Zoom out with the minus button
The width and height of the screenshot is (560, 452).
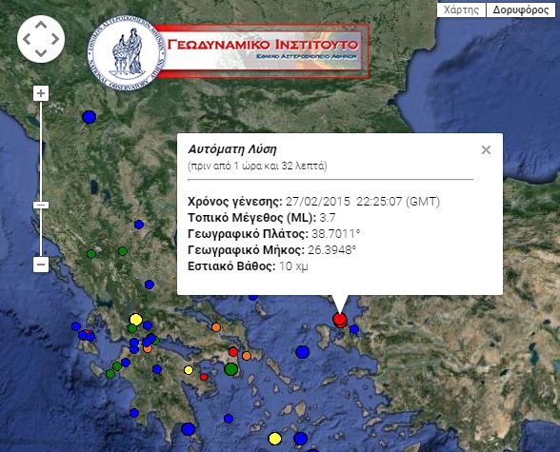[x=41, y=265]
